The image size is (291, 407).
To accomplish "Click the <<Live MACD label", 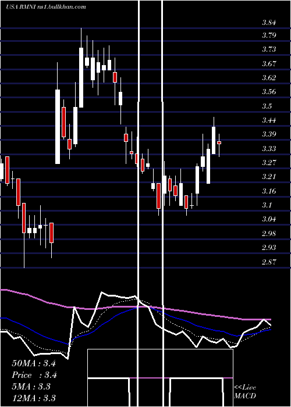I will 245,391.
